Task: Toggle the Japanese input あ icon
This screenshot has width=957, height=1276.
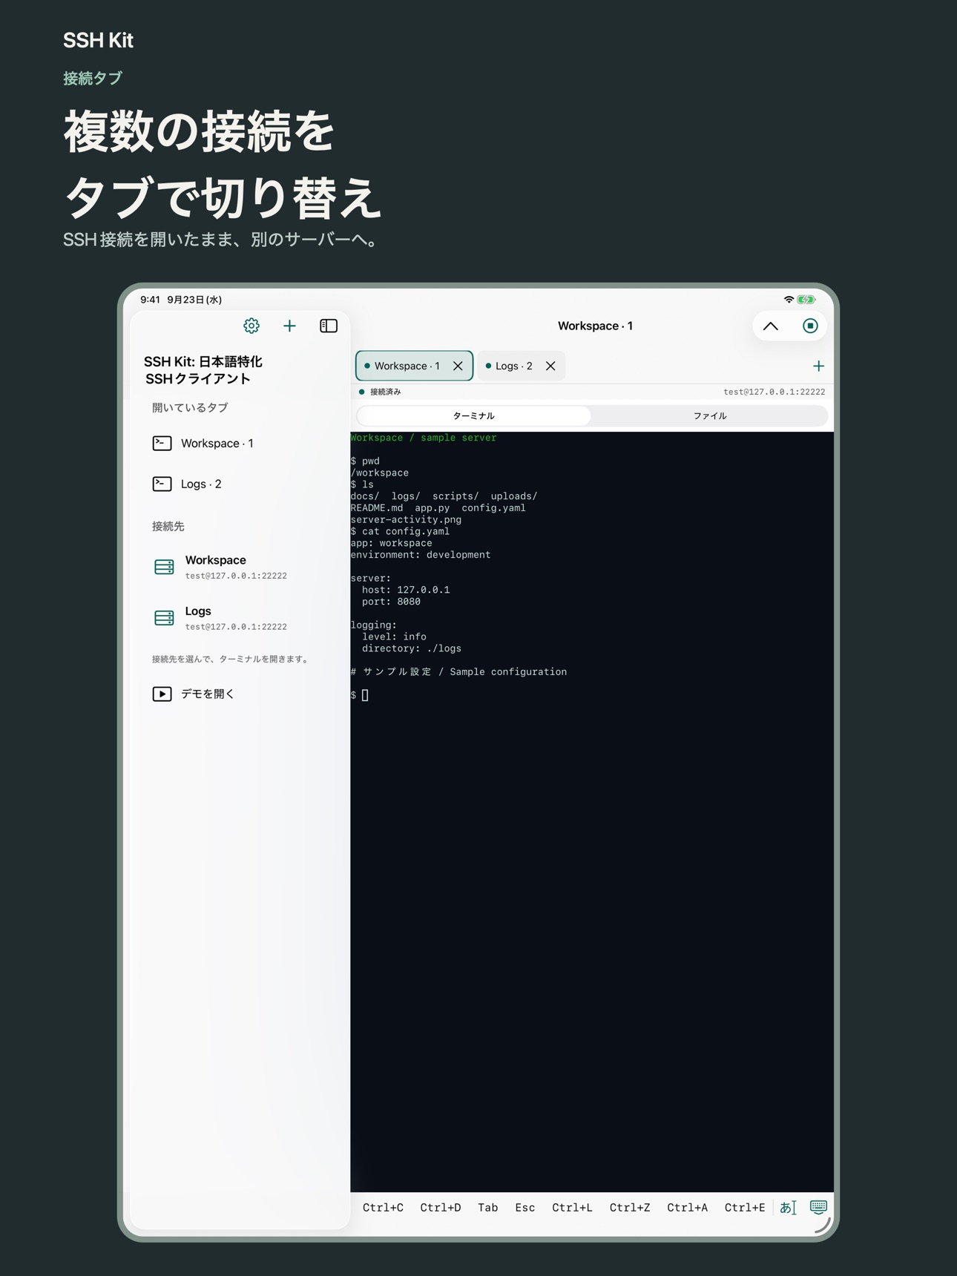Action: coord(788,1208)
